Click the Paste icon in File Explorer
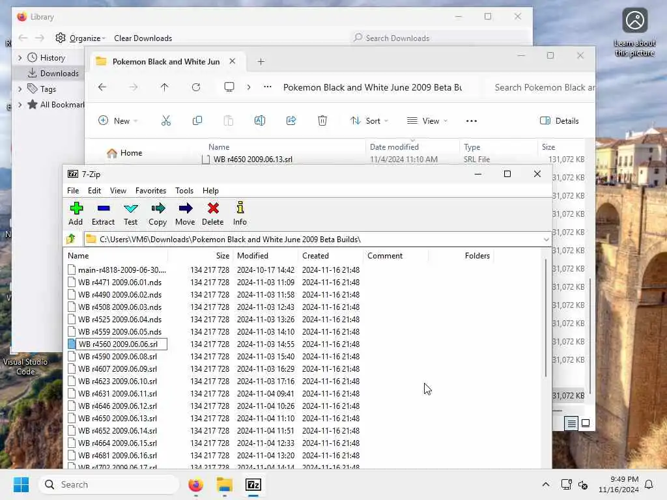 (229, 120)
